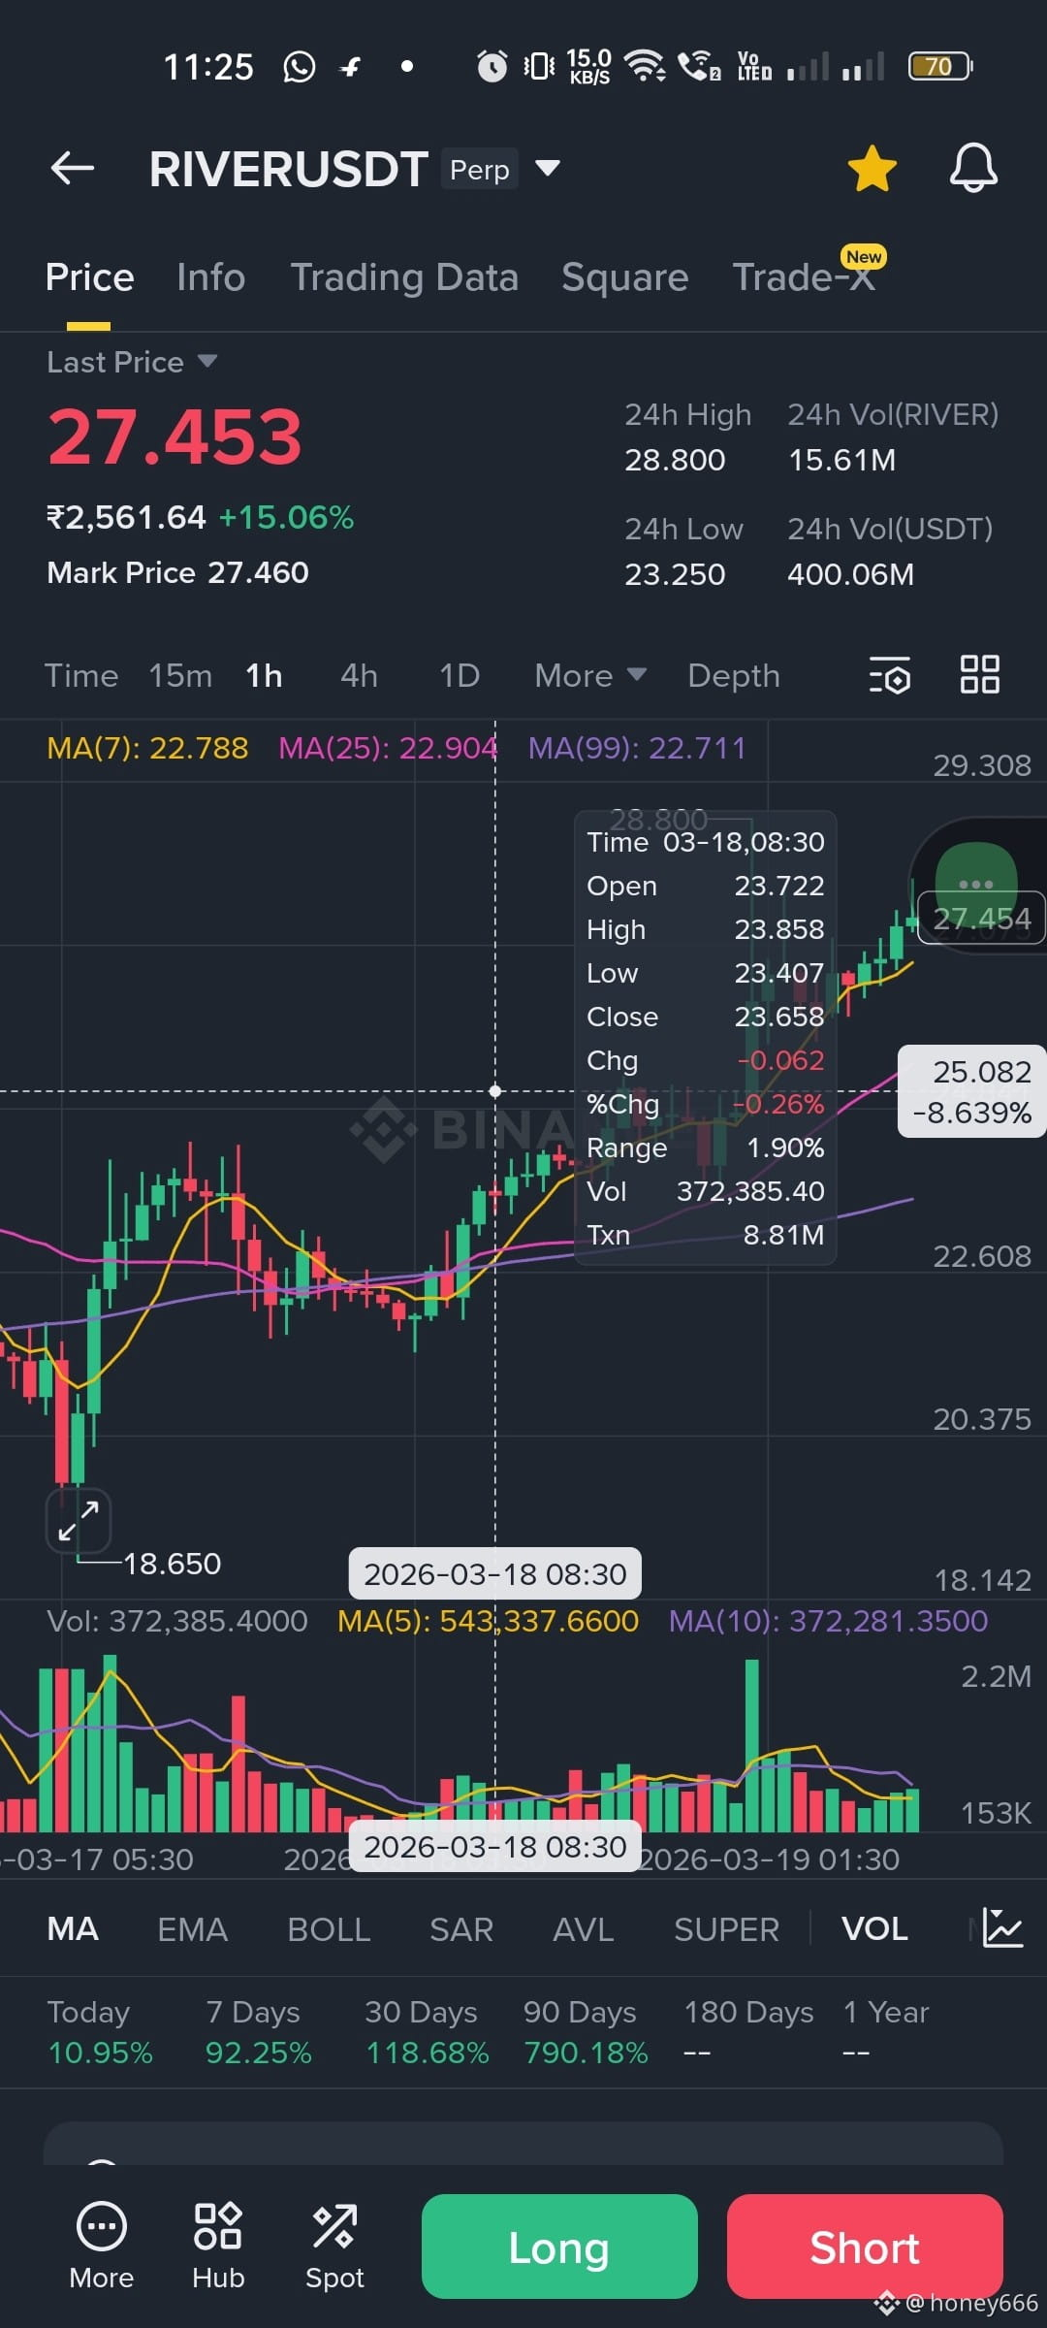
Task: Toggle the VOL sub-indicator
Action: (874, 1929)
